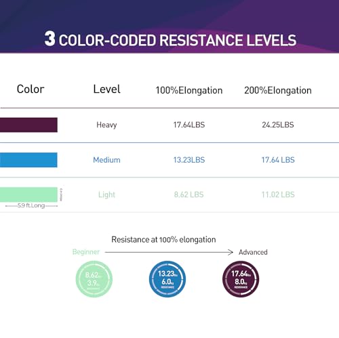Image resolution: width=339 pixels, height=338 pixels.
Task: Click the 5.9 ft. Long dimension label
Action: pos(31,205)
